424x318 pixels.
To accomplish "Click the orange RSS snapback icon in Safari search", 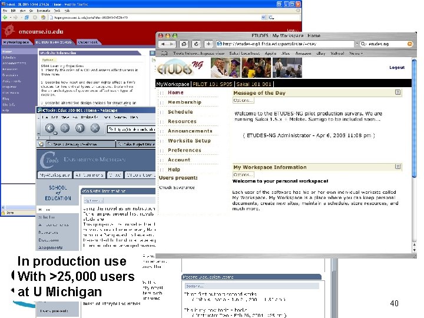I will tap(410, 44).
